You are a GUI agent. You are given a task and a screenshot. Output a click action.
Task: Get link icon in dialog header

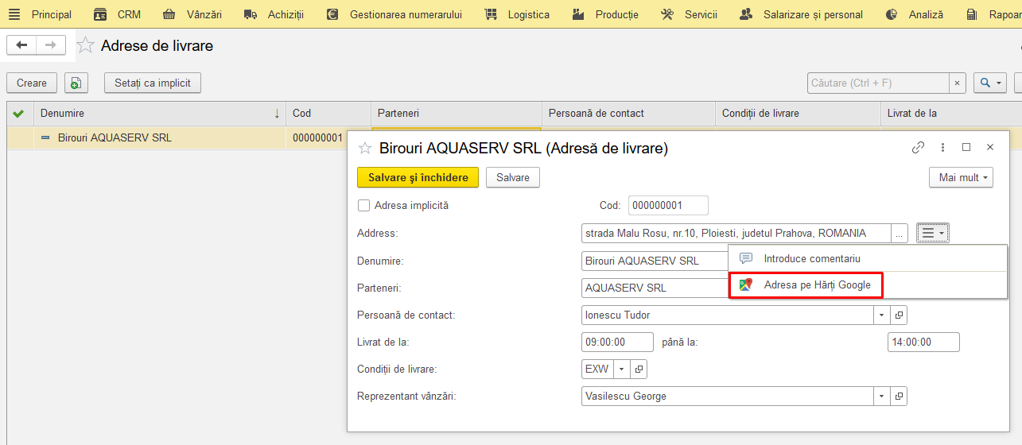[918, 147]
